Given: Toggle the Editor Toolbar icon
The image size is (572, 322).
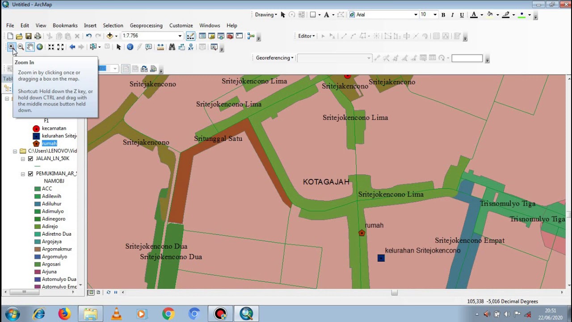Looking at the screenshot, I should [x=190, y=36].
